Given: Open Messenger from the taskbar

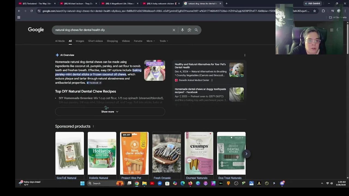Looking at the screenshot, I should tap(160, 183).
